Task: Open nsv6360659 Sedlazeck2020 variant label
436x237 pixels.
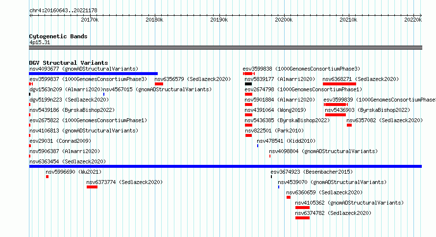Action: (324, 192)
